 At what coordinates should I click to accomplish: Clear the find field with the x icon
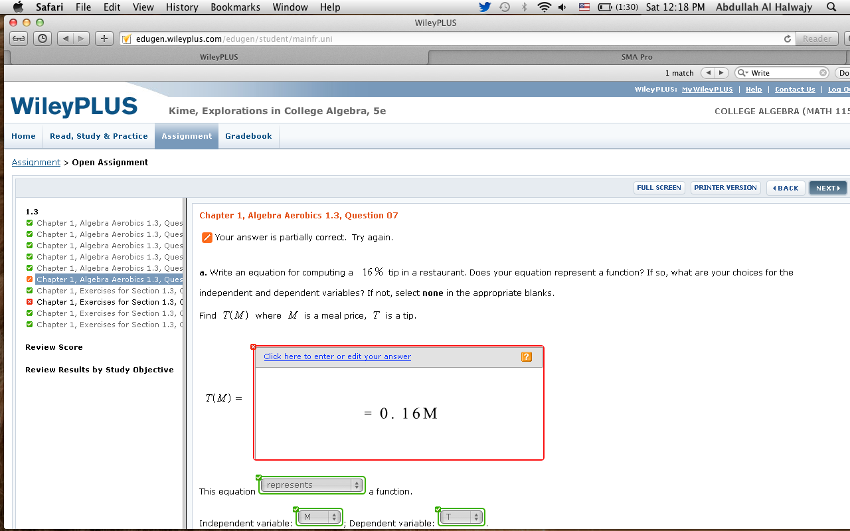(x=823, y=73)
